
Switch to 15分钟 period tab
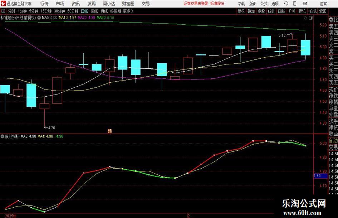[46, 11]
